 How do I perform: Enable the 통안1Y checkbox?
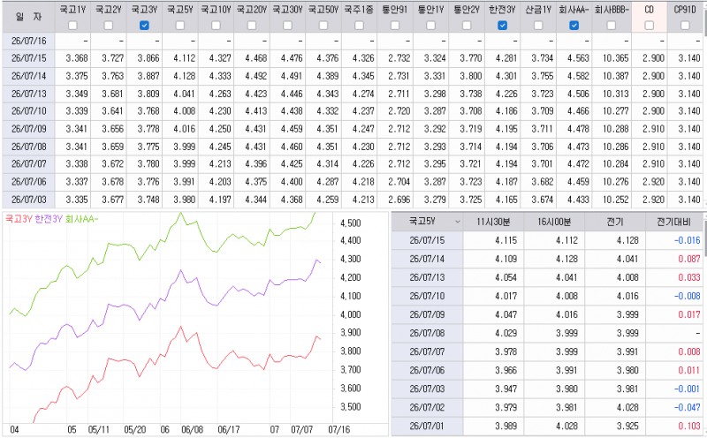coord(430,26)
